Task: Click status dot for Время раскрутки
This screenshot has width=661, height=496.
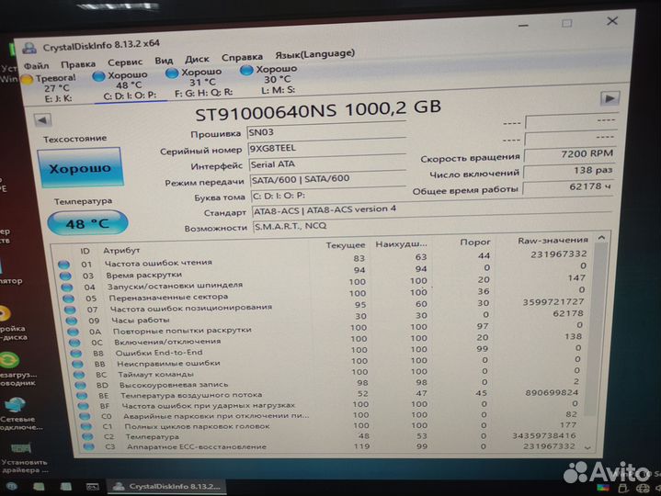Action: click(65, 276)
